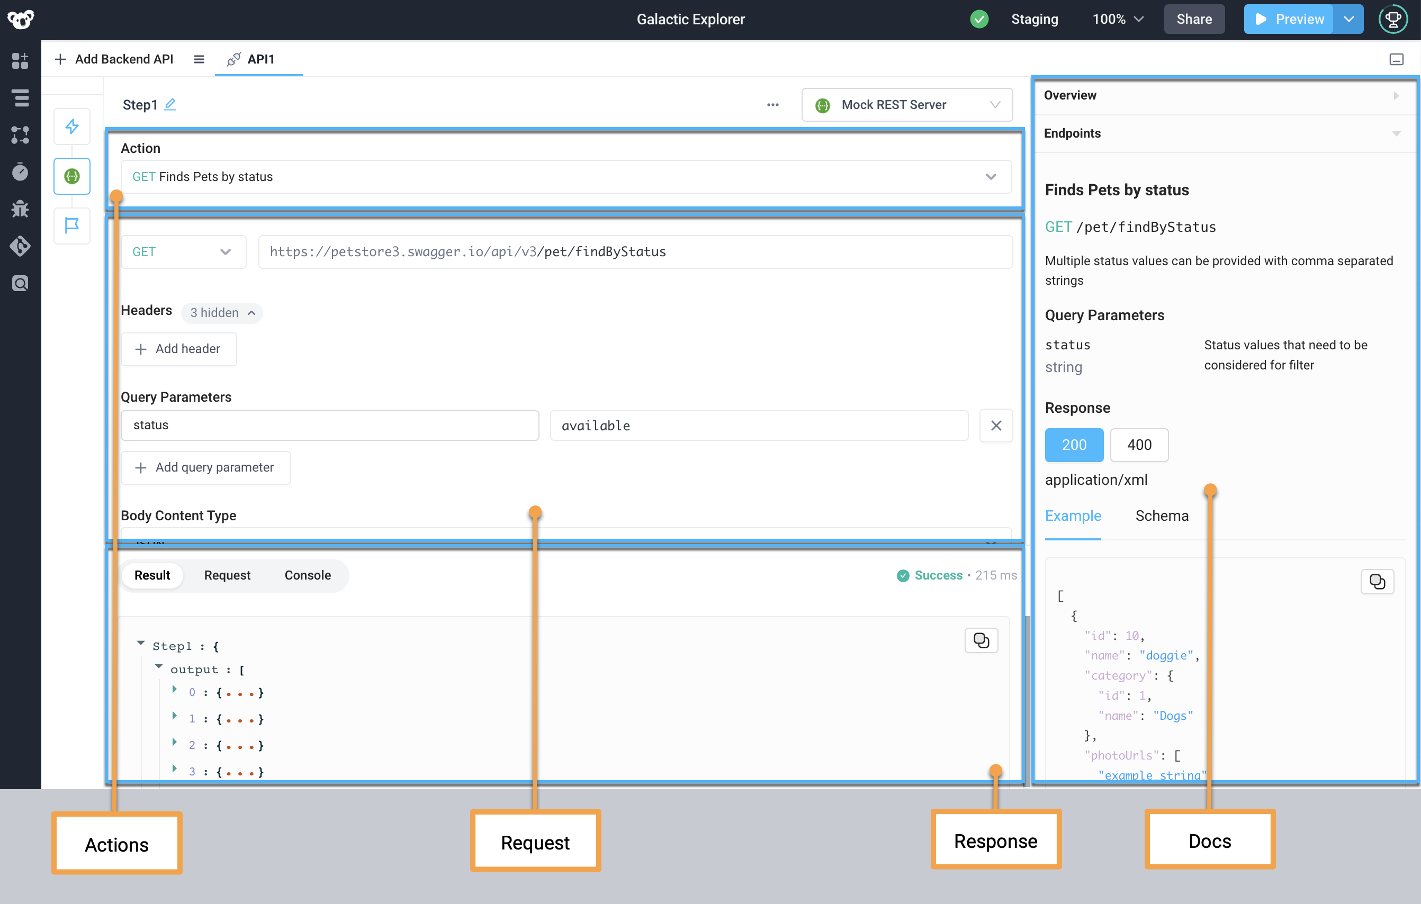Collapse the '3 hidden' headers section
The image size is (1421, 904).
click(x=222, y=313)
